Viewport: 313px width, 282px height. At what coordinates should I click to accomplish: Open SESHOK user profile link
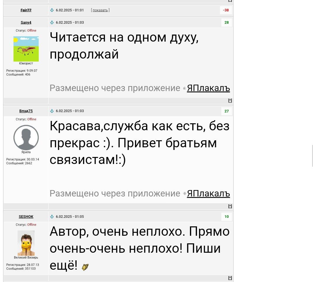point(26,217)
